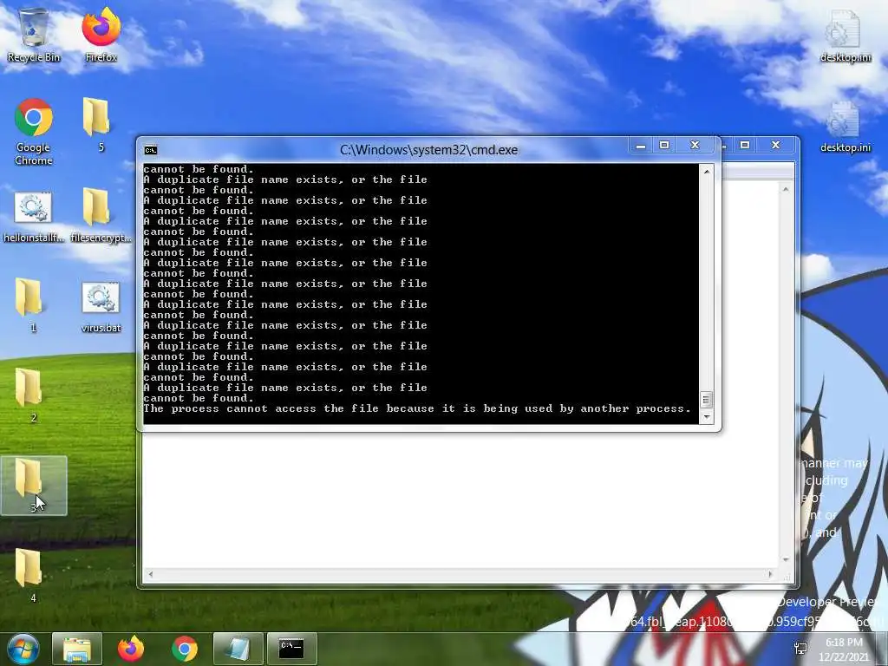Image resolution: width=888 pixels, height=666 pixels.
Task: Click cmd scrollbar down arrow
Action: [706, 417]
